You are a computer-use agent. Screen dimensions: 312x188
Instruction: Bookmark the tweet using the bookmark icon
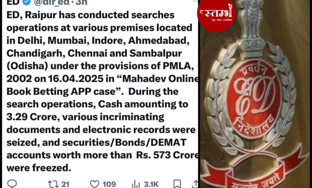point(177,184)
